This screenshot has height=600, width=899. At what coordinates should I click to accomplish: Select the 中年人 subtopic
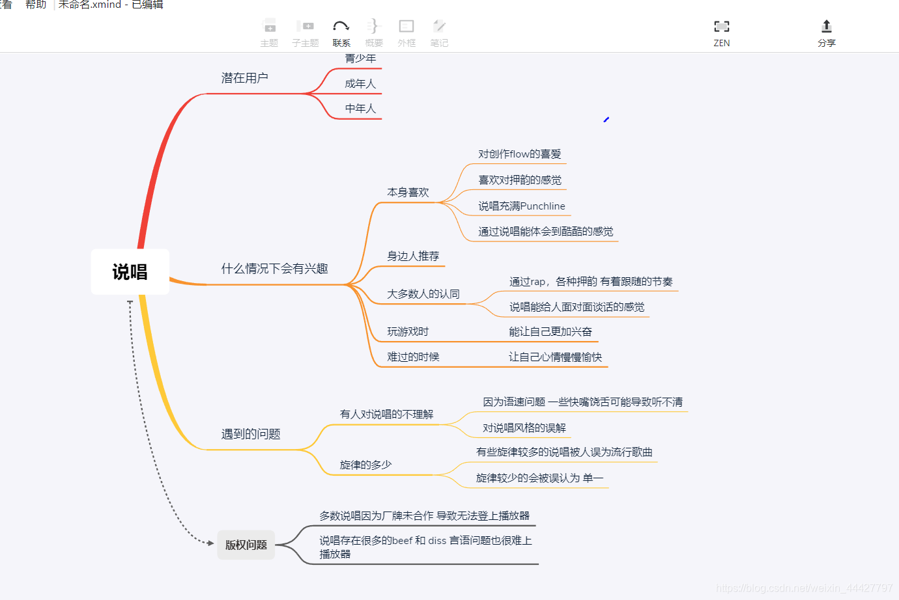[360, 109]
